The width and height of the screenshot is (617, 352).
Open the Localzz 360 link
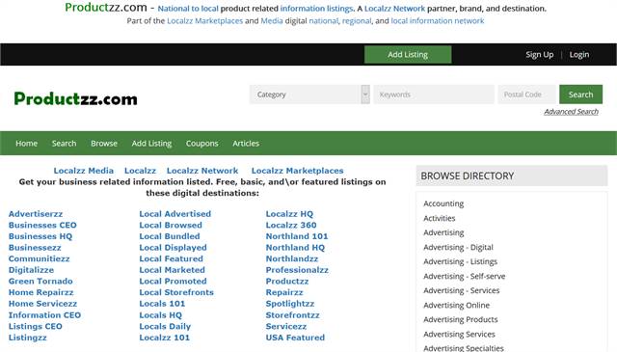click(291, 226)
